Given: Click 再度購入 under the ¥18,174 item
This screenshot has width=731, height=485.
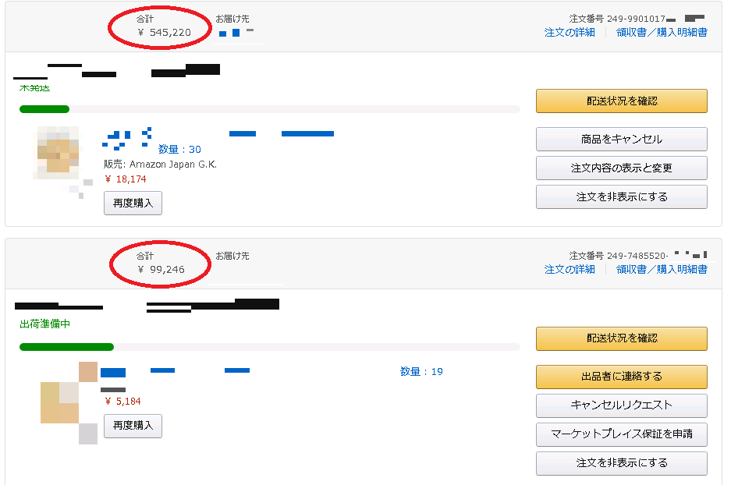Looking at the screenshot, I should (133, 203).
